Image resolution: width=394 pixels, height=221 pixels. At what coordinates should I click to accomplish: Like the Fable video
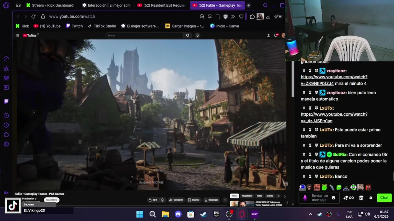[x=152, y=200]
